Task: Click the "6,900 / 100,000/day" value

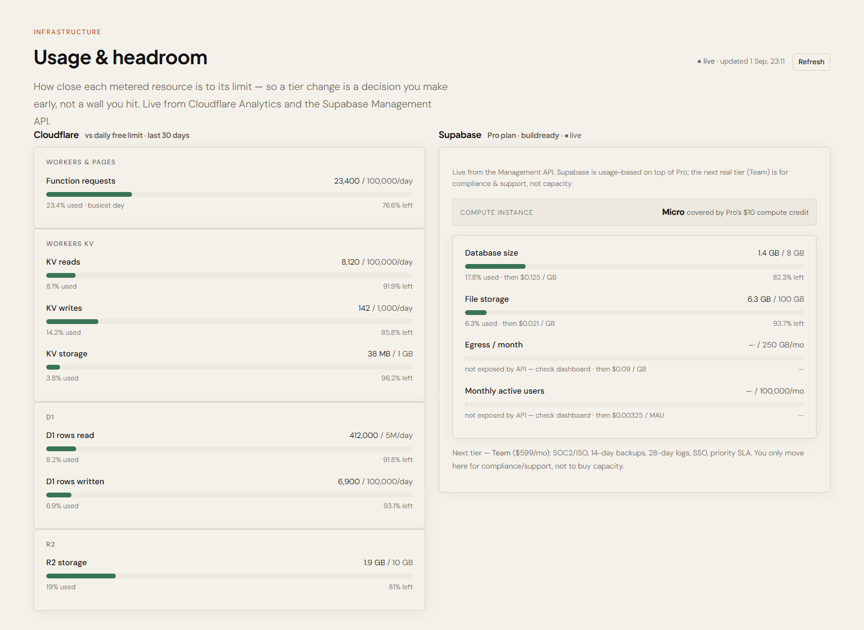Action: (375, 482)
